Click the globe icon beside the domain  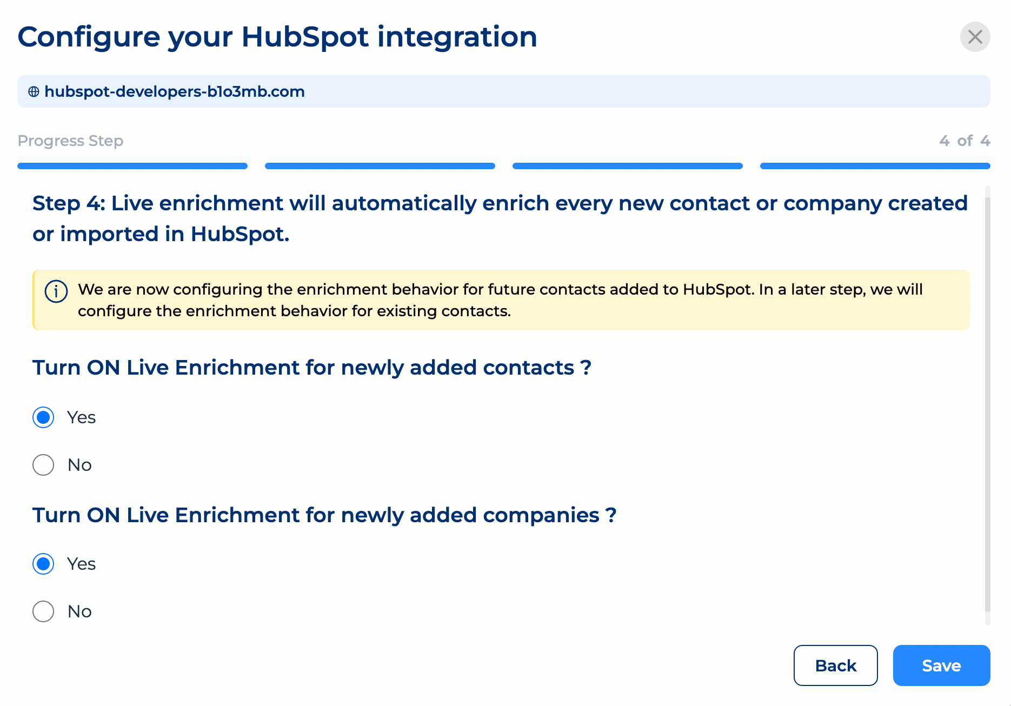[x=34, y=92]
